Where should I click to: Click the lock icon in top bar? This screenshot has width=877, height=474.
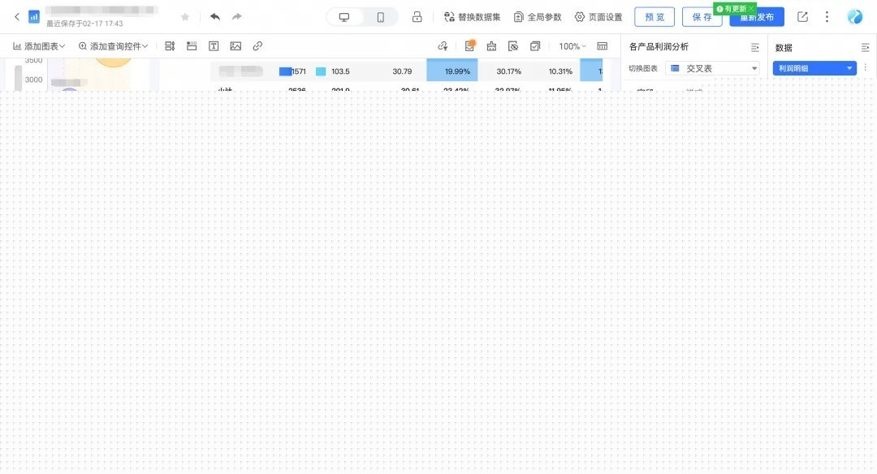pos(417,17)
